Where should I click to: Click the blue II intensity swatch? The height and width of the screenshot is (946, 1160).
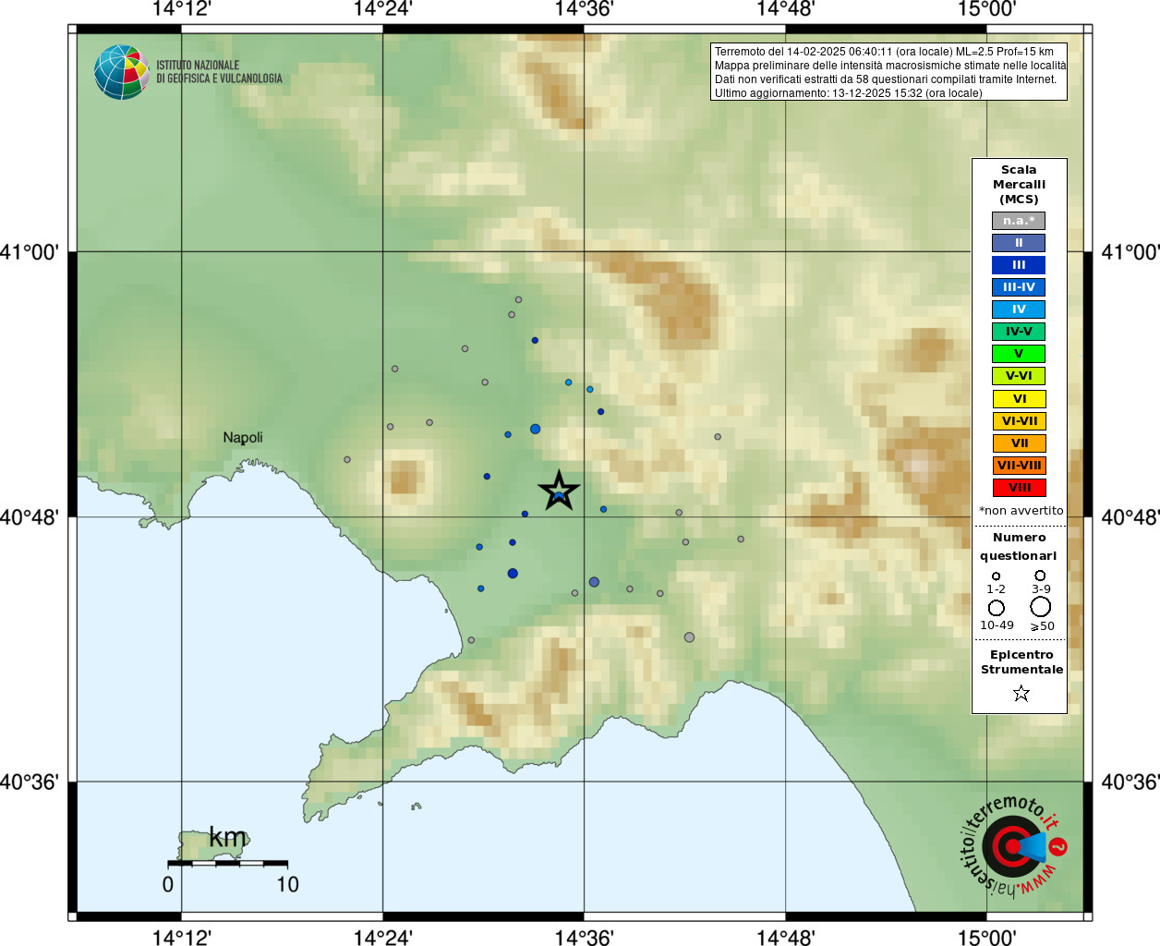click(x=1019, y=243)
